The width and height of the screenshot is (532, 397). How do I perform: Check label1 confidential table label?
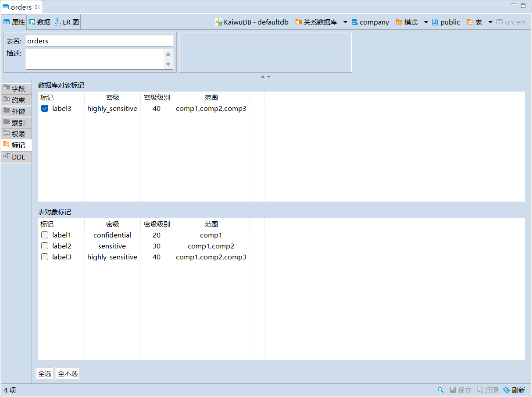coord(45,235)
